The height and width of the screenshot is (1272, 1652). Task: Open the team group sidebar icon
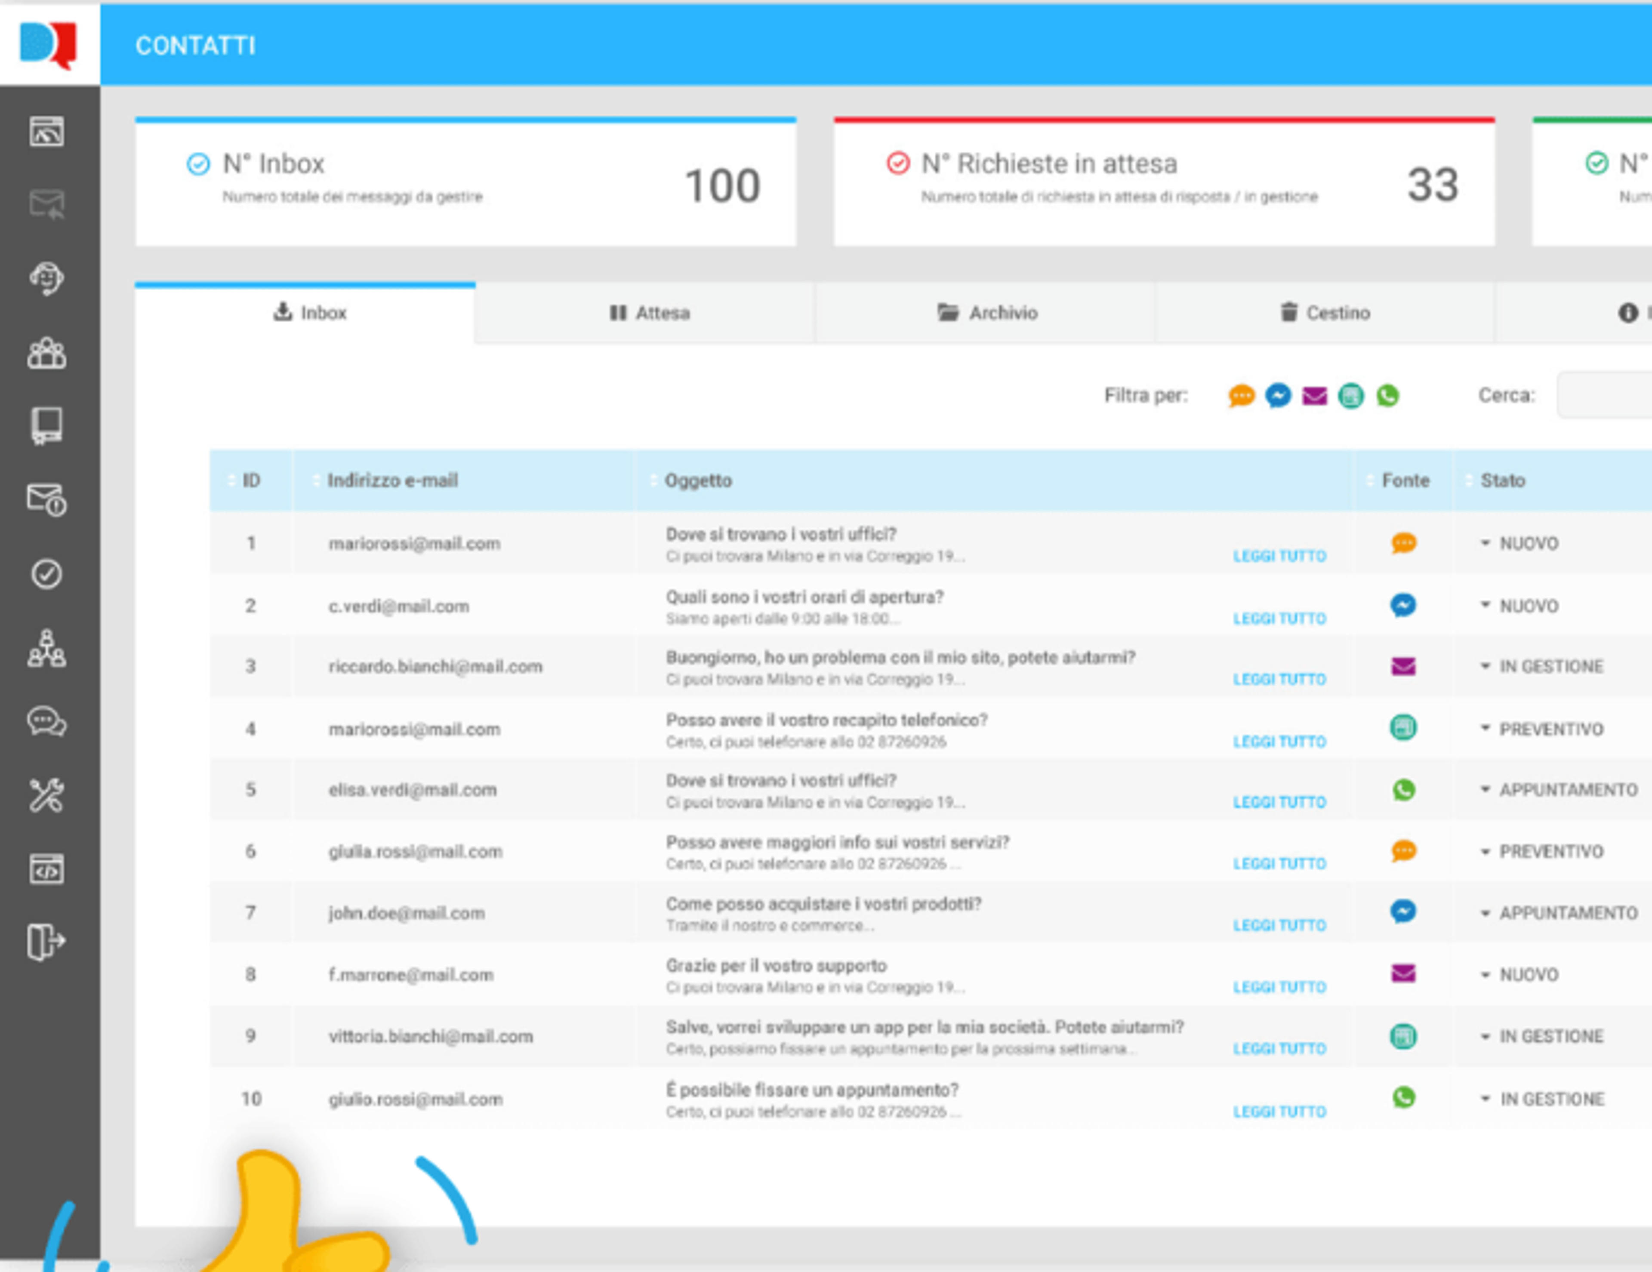[x=47, y=353]
